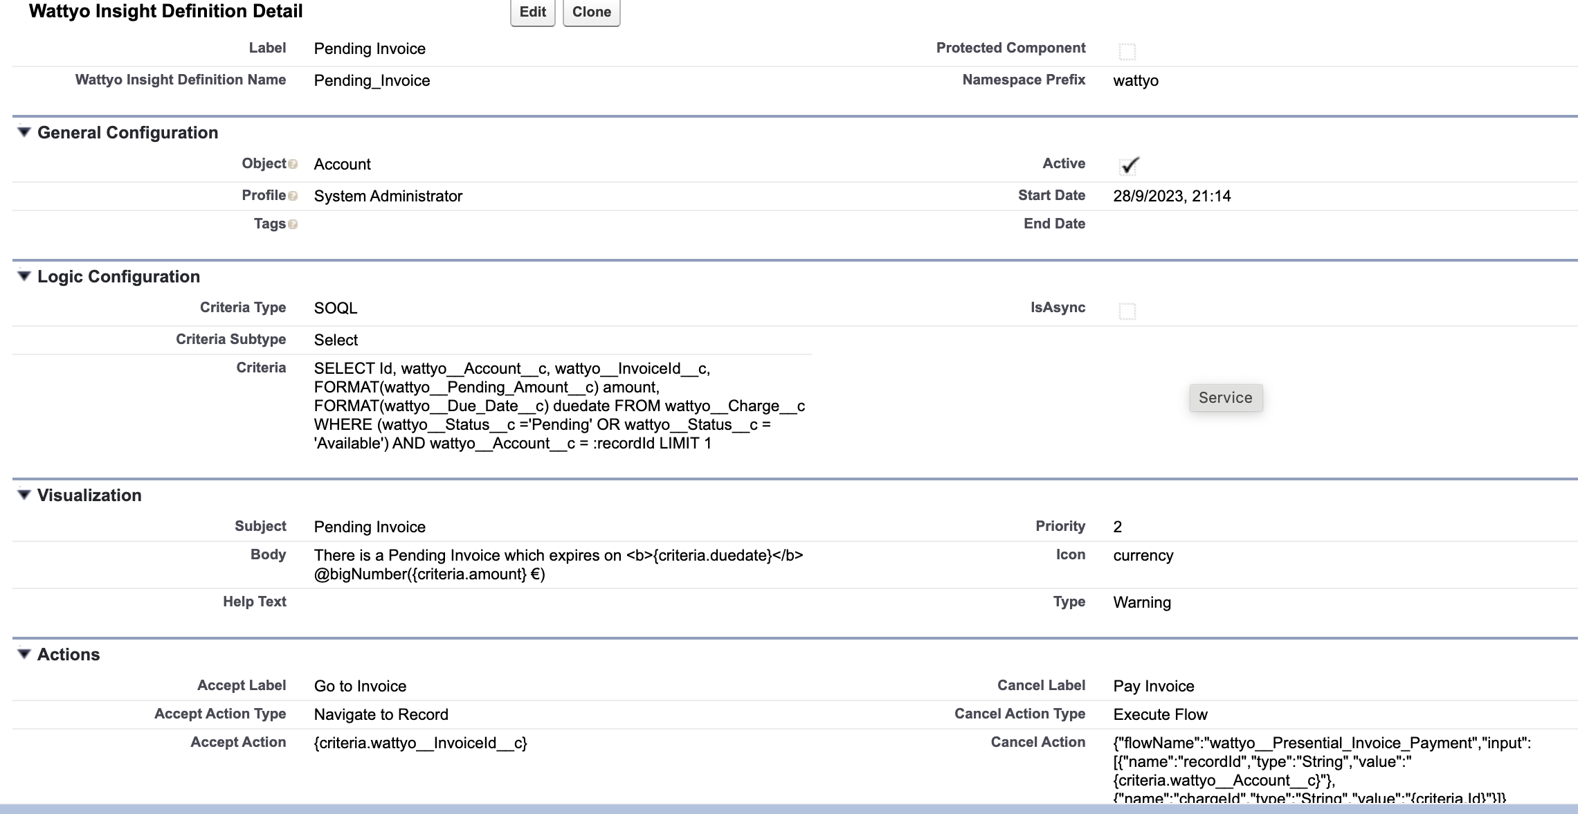Select the Label value 'Pending Invoice'
This screenshot has width=1578, height=814.
click(370, 48)
